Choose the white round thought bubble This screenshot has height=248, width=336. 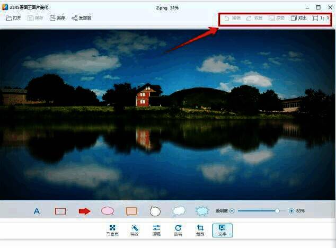(155, 211)
